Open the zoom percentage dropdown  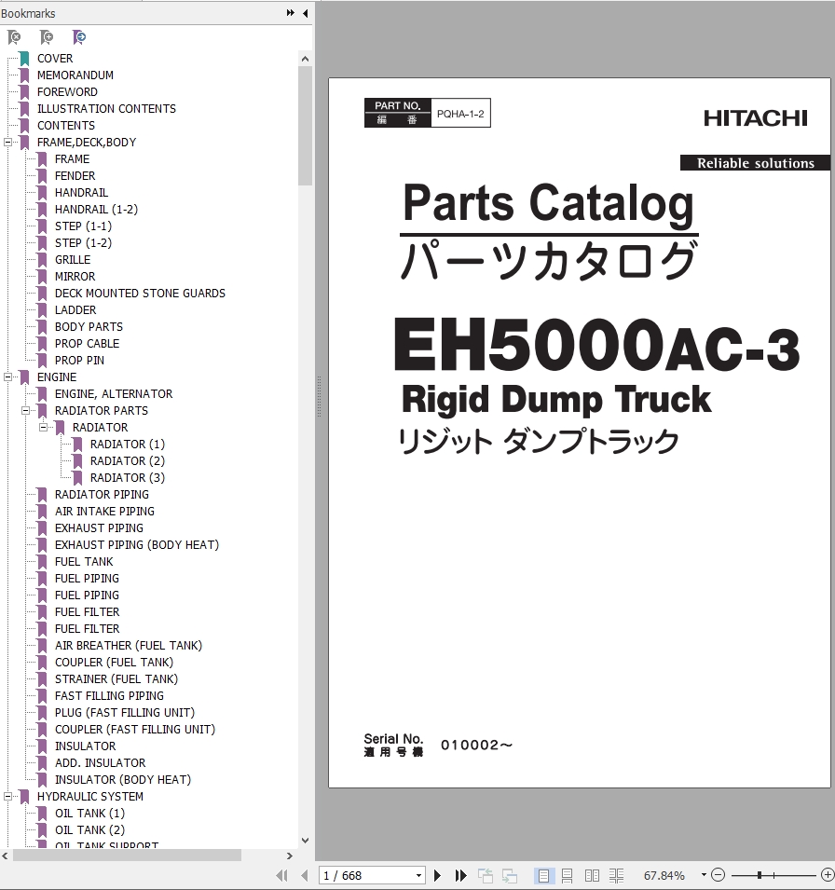704,875
